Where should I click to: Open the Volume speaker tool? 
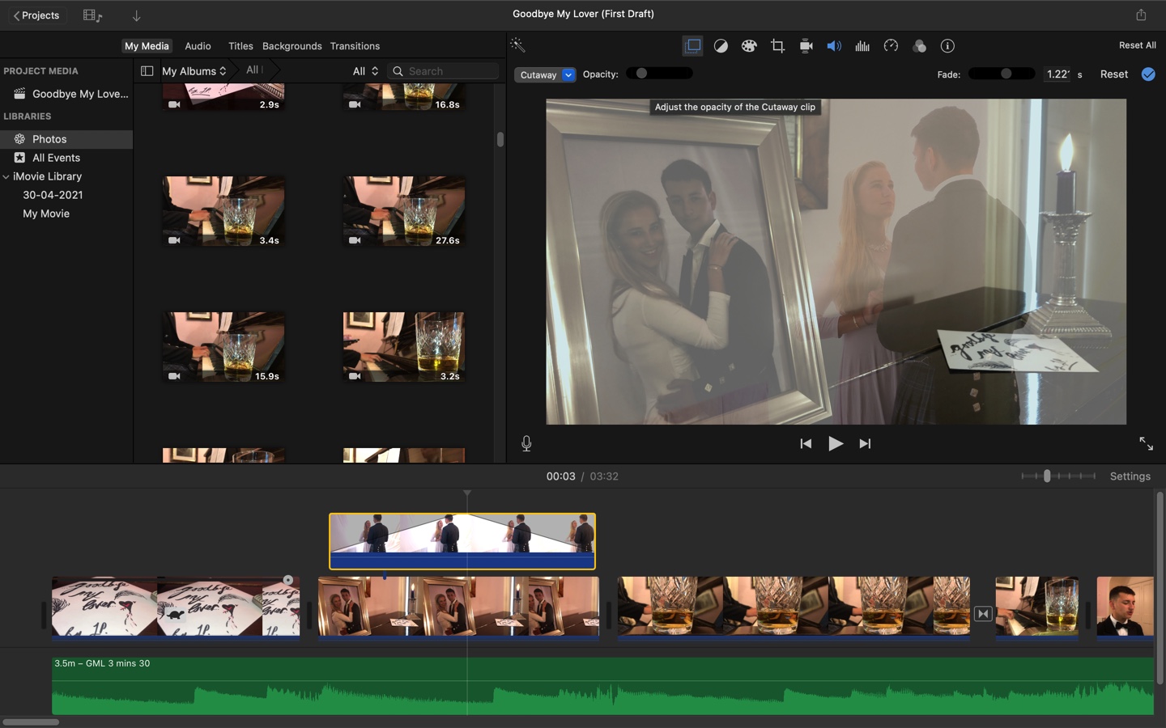click(x=834, y=46)
